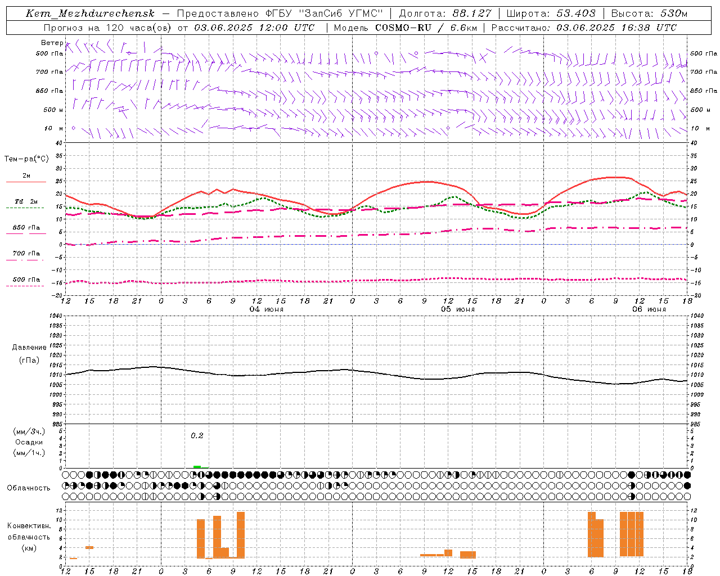
Task: Click the (гПа) unit label under Давление
Action: click(29, 360)
